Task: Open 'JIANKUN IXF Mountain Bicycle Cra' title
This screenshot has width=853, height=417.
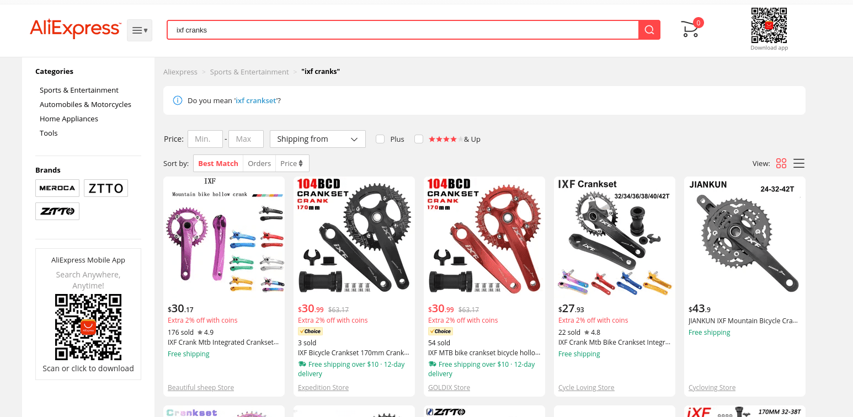Action: (744, 320)
